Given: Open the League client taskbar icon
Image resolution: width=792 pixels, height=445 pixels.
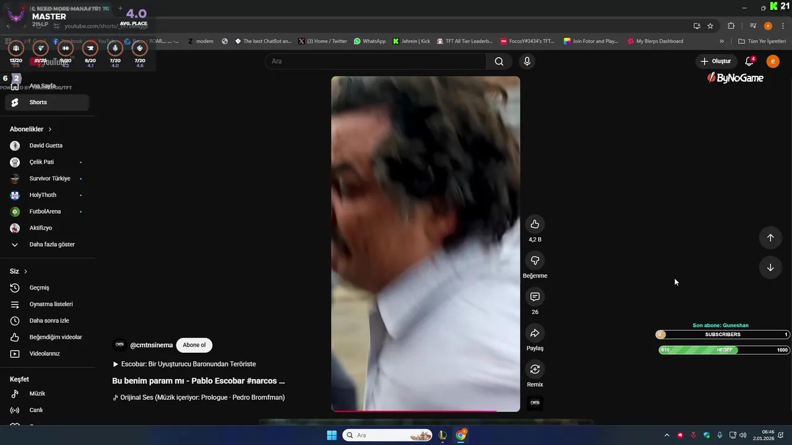Looking at the screenshot, I should [442, 435].
